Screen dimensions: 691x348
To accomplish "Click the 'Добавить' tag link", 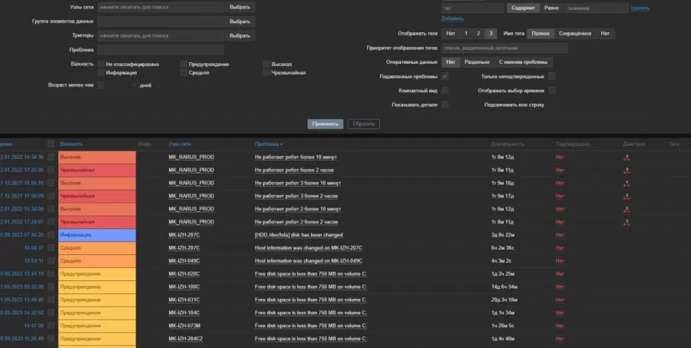I will tap(452, 18).
